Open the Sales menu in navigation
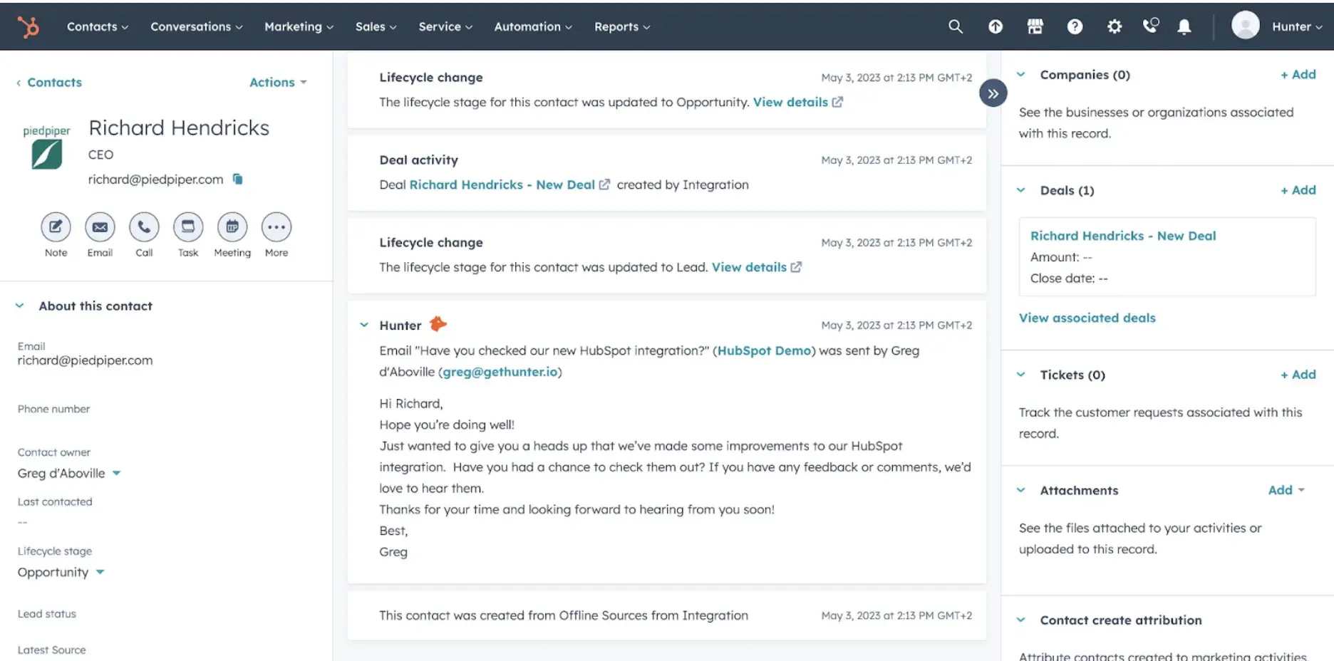Screen dimensions: 1334x661 pyautogui.click(x=376, y=26)
